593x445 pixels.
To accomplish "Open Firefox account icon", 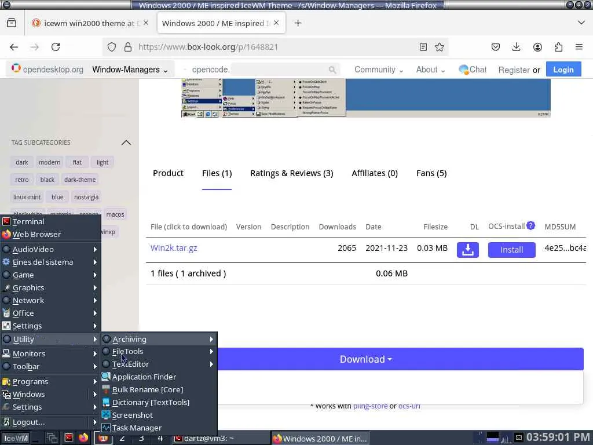I will 537,47.
